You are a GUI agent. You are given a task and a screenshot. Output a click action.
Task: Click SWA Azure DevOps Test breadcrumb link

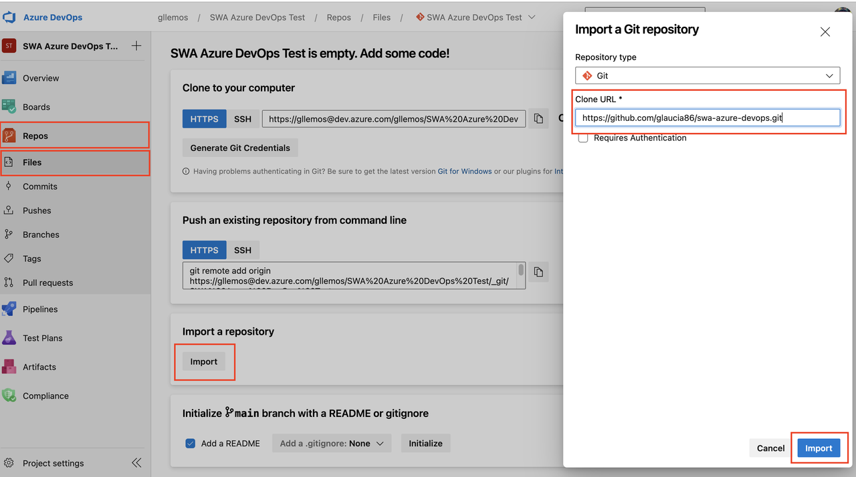pyautogui.click(x=257, y=17)
